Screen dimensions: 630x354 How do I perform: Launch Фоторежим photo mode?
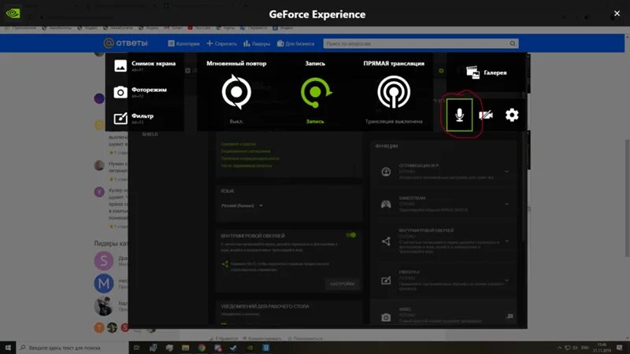141,92
